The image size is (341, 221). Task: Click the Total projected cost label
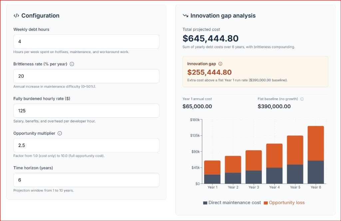coord(201,29)
